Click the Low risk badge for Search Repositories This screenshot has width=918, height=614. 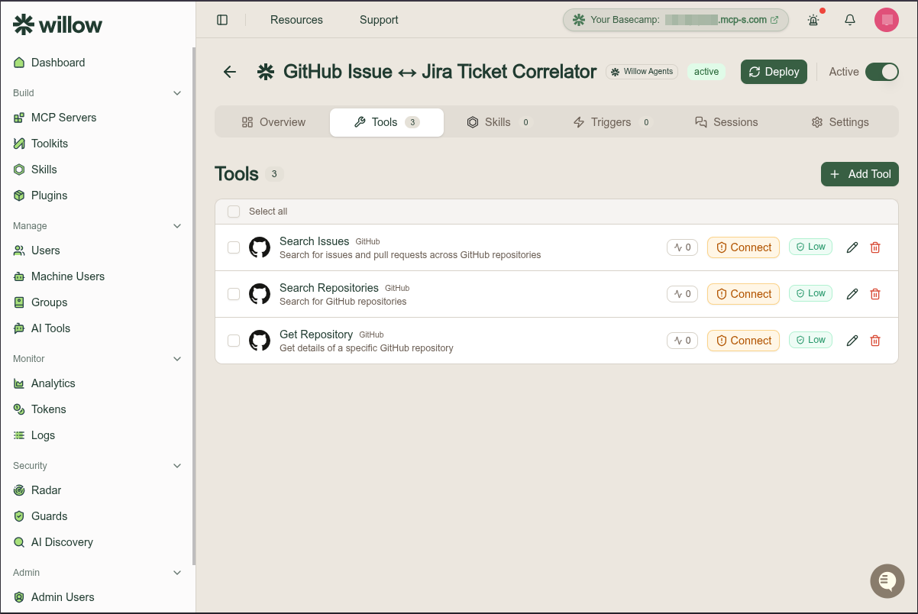click(810, 293)
